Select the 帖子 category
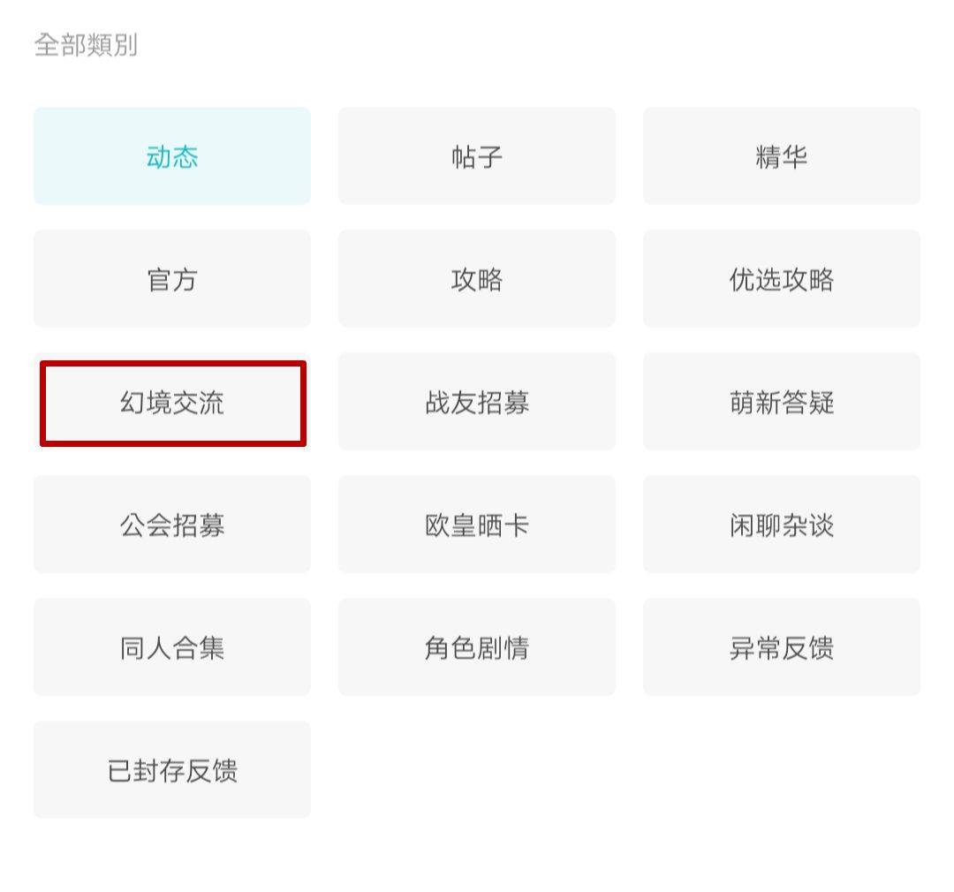The width and height of the screenshot is (954, 892). (477, 156)
